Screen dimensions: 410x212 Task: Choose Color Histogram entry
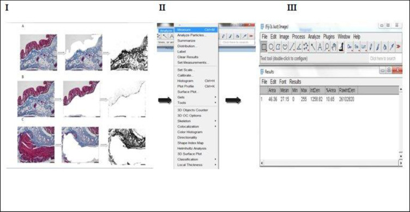click(x=196, y=132)
